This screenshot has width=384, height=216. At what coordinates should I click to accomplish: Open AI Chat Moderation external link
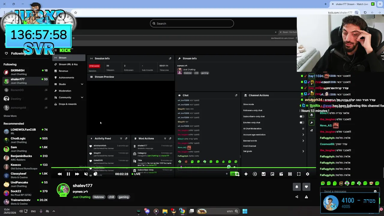[303, 129]
